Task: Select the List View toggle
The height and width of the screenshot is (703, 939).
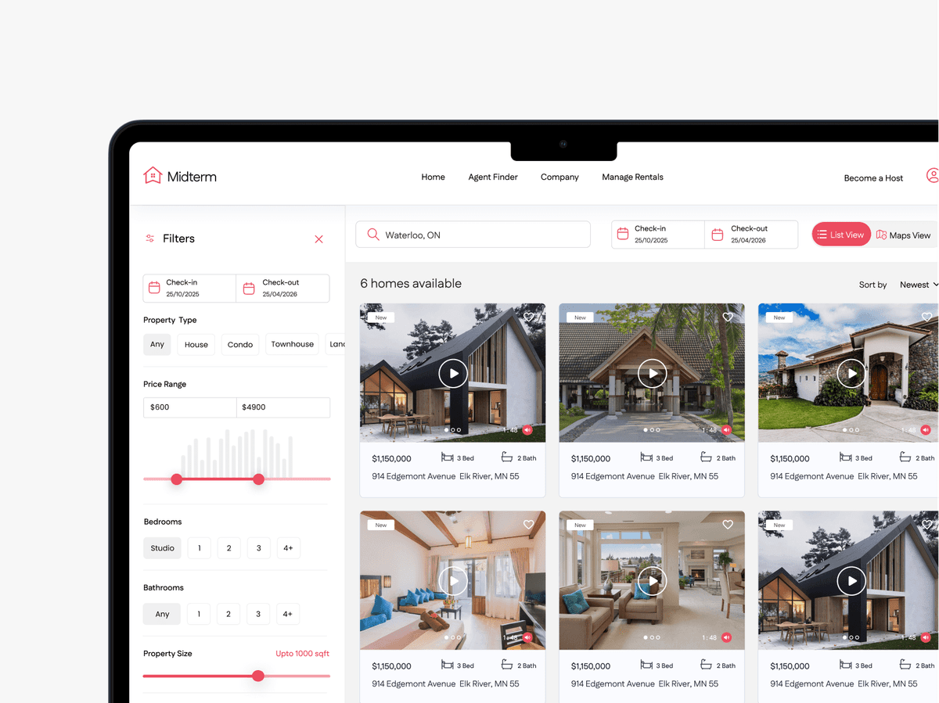Action: (841, 235)
